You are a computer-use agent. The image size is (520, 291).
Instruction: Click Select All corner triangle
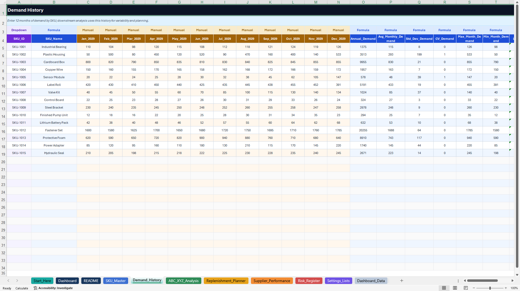click(3, 2)
